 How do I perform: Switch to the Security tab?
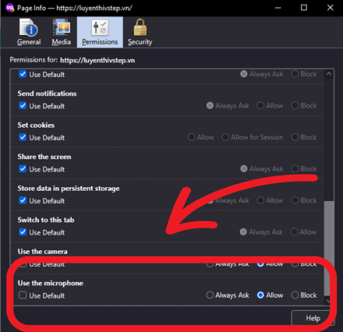click(x=140, y=32)
